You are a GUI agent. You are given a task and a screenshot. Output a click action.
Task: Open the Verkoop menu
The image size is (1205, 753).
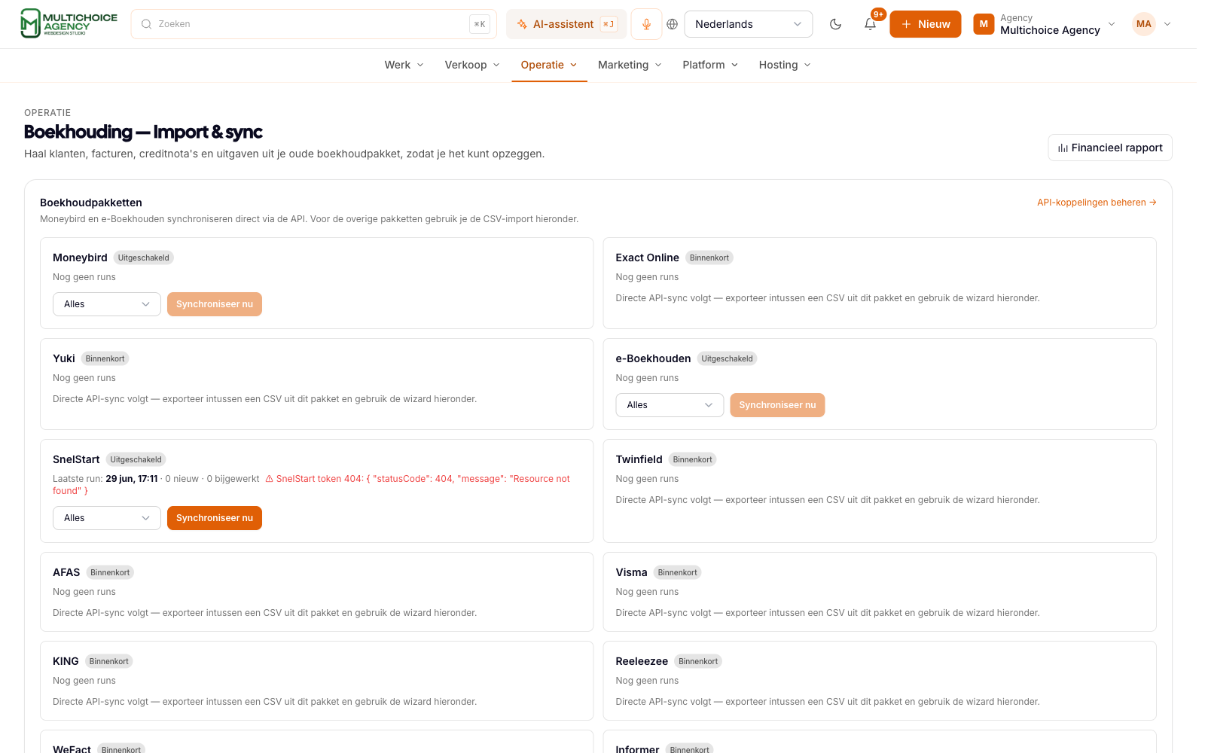(x=472, y=65)
